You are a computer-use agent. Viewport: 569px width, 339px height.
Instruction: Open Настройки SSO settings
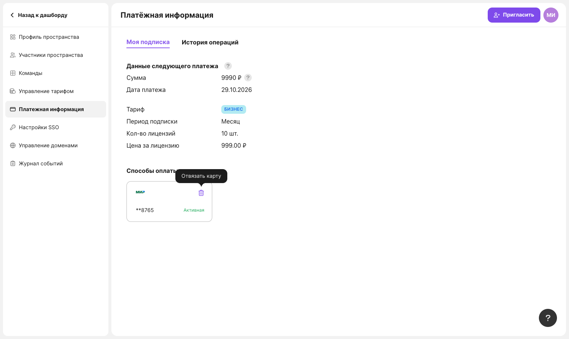[56, 127]
